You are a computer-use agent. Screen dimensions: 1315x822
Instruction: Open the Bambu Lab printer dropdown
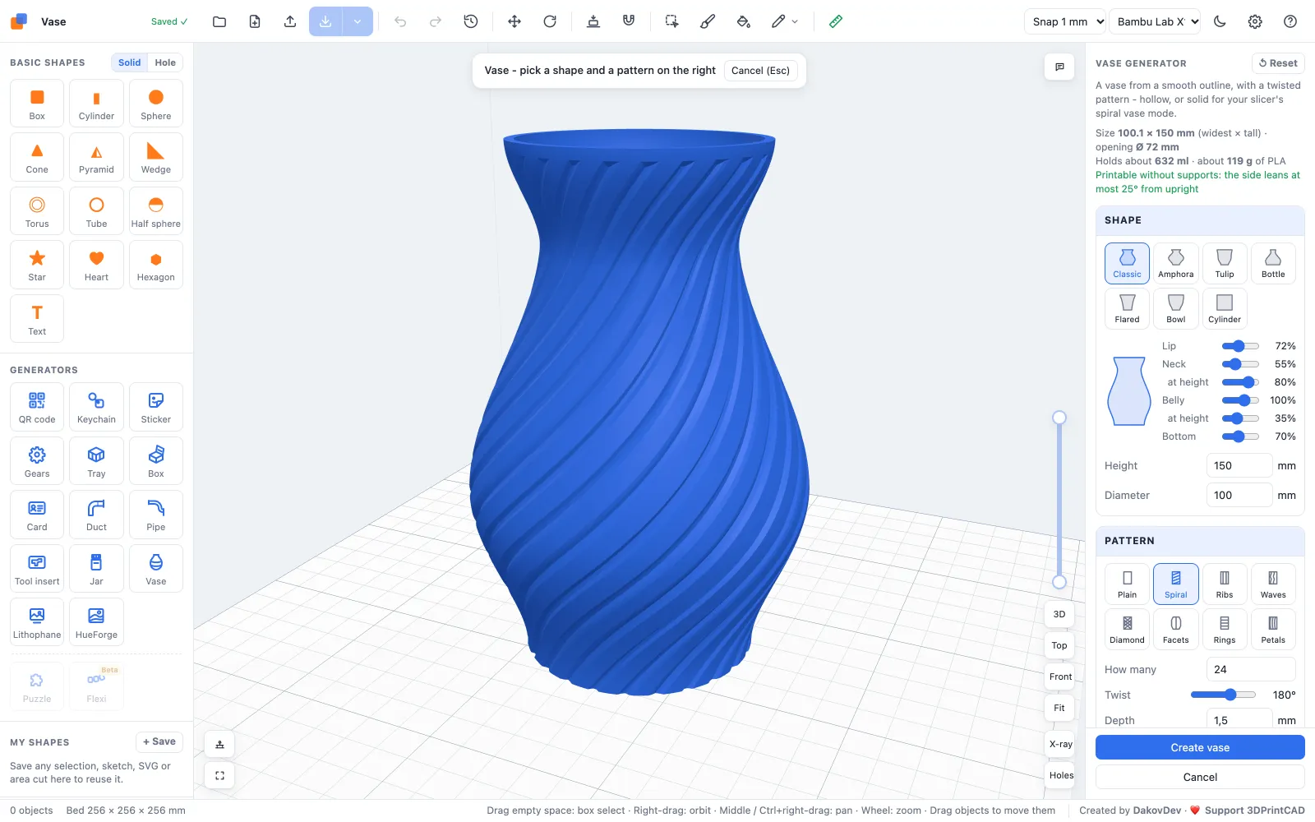click(1155, 21)
